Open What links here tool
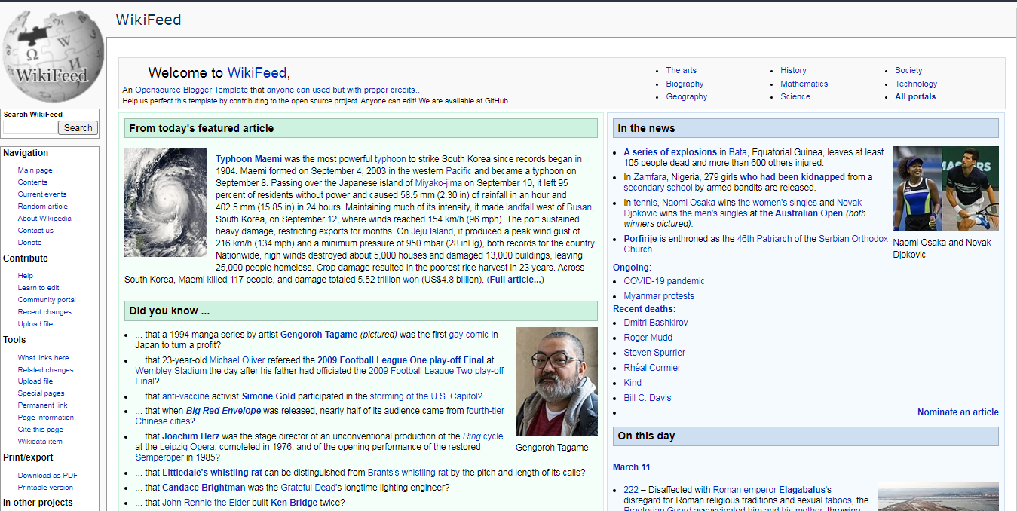This screenshot has width=1017, height=511. pyautogui.click(x=43, y=358)
